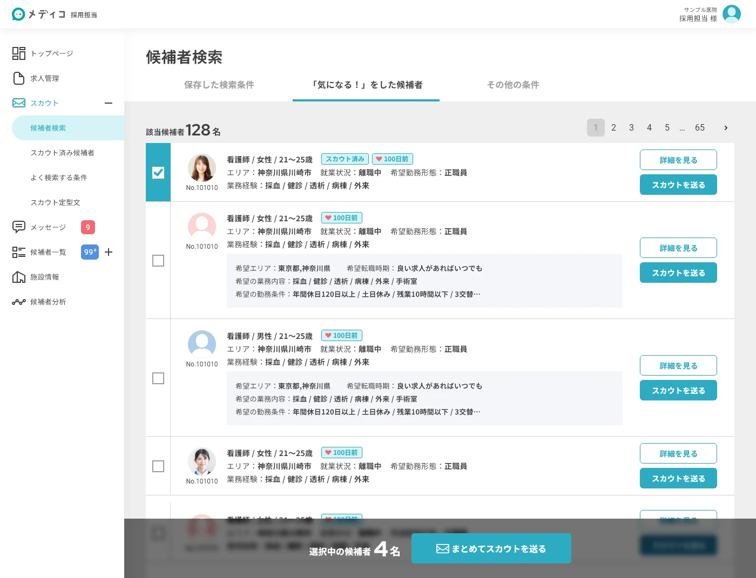Open スカウト済み候補者 submenu item
The width and height of the screenshot is (756, 578).
click(62, 153)
